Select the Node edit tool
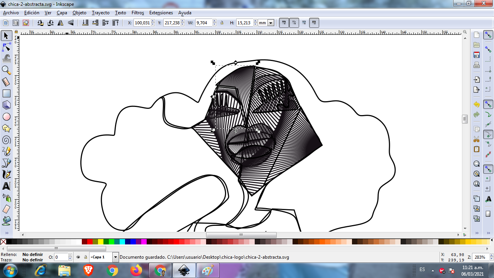This screenshot has width=494, height=278. click(x=6, y=47)
